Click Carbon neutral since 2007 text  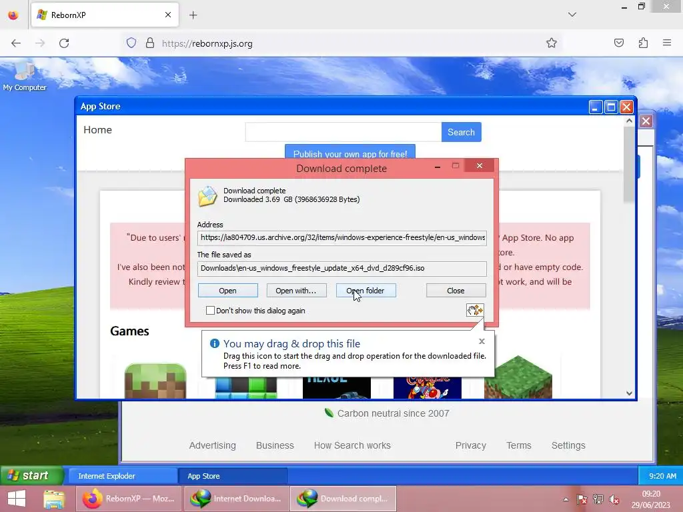coord(393,413)
